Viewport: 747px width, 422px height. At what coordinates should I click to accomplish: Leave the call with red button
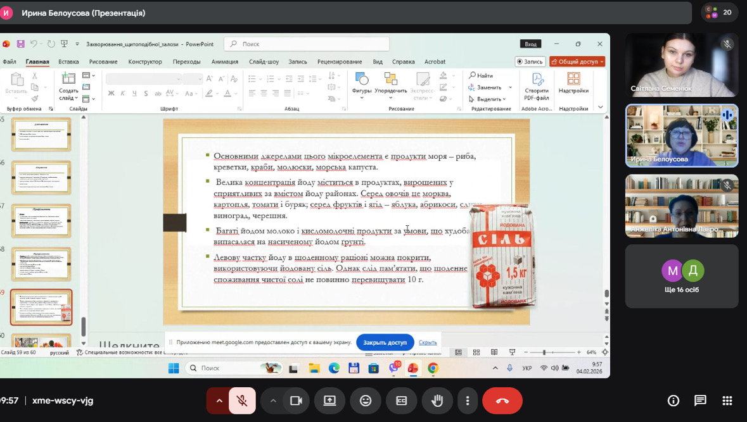tap(502, 401)
